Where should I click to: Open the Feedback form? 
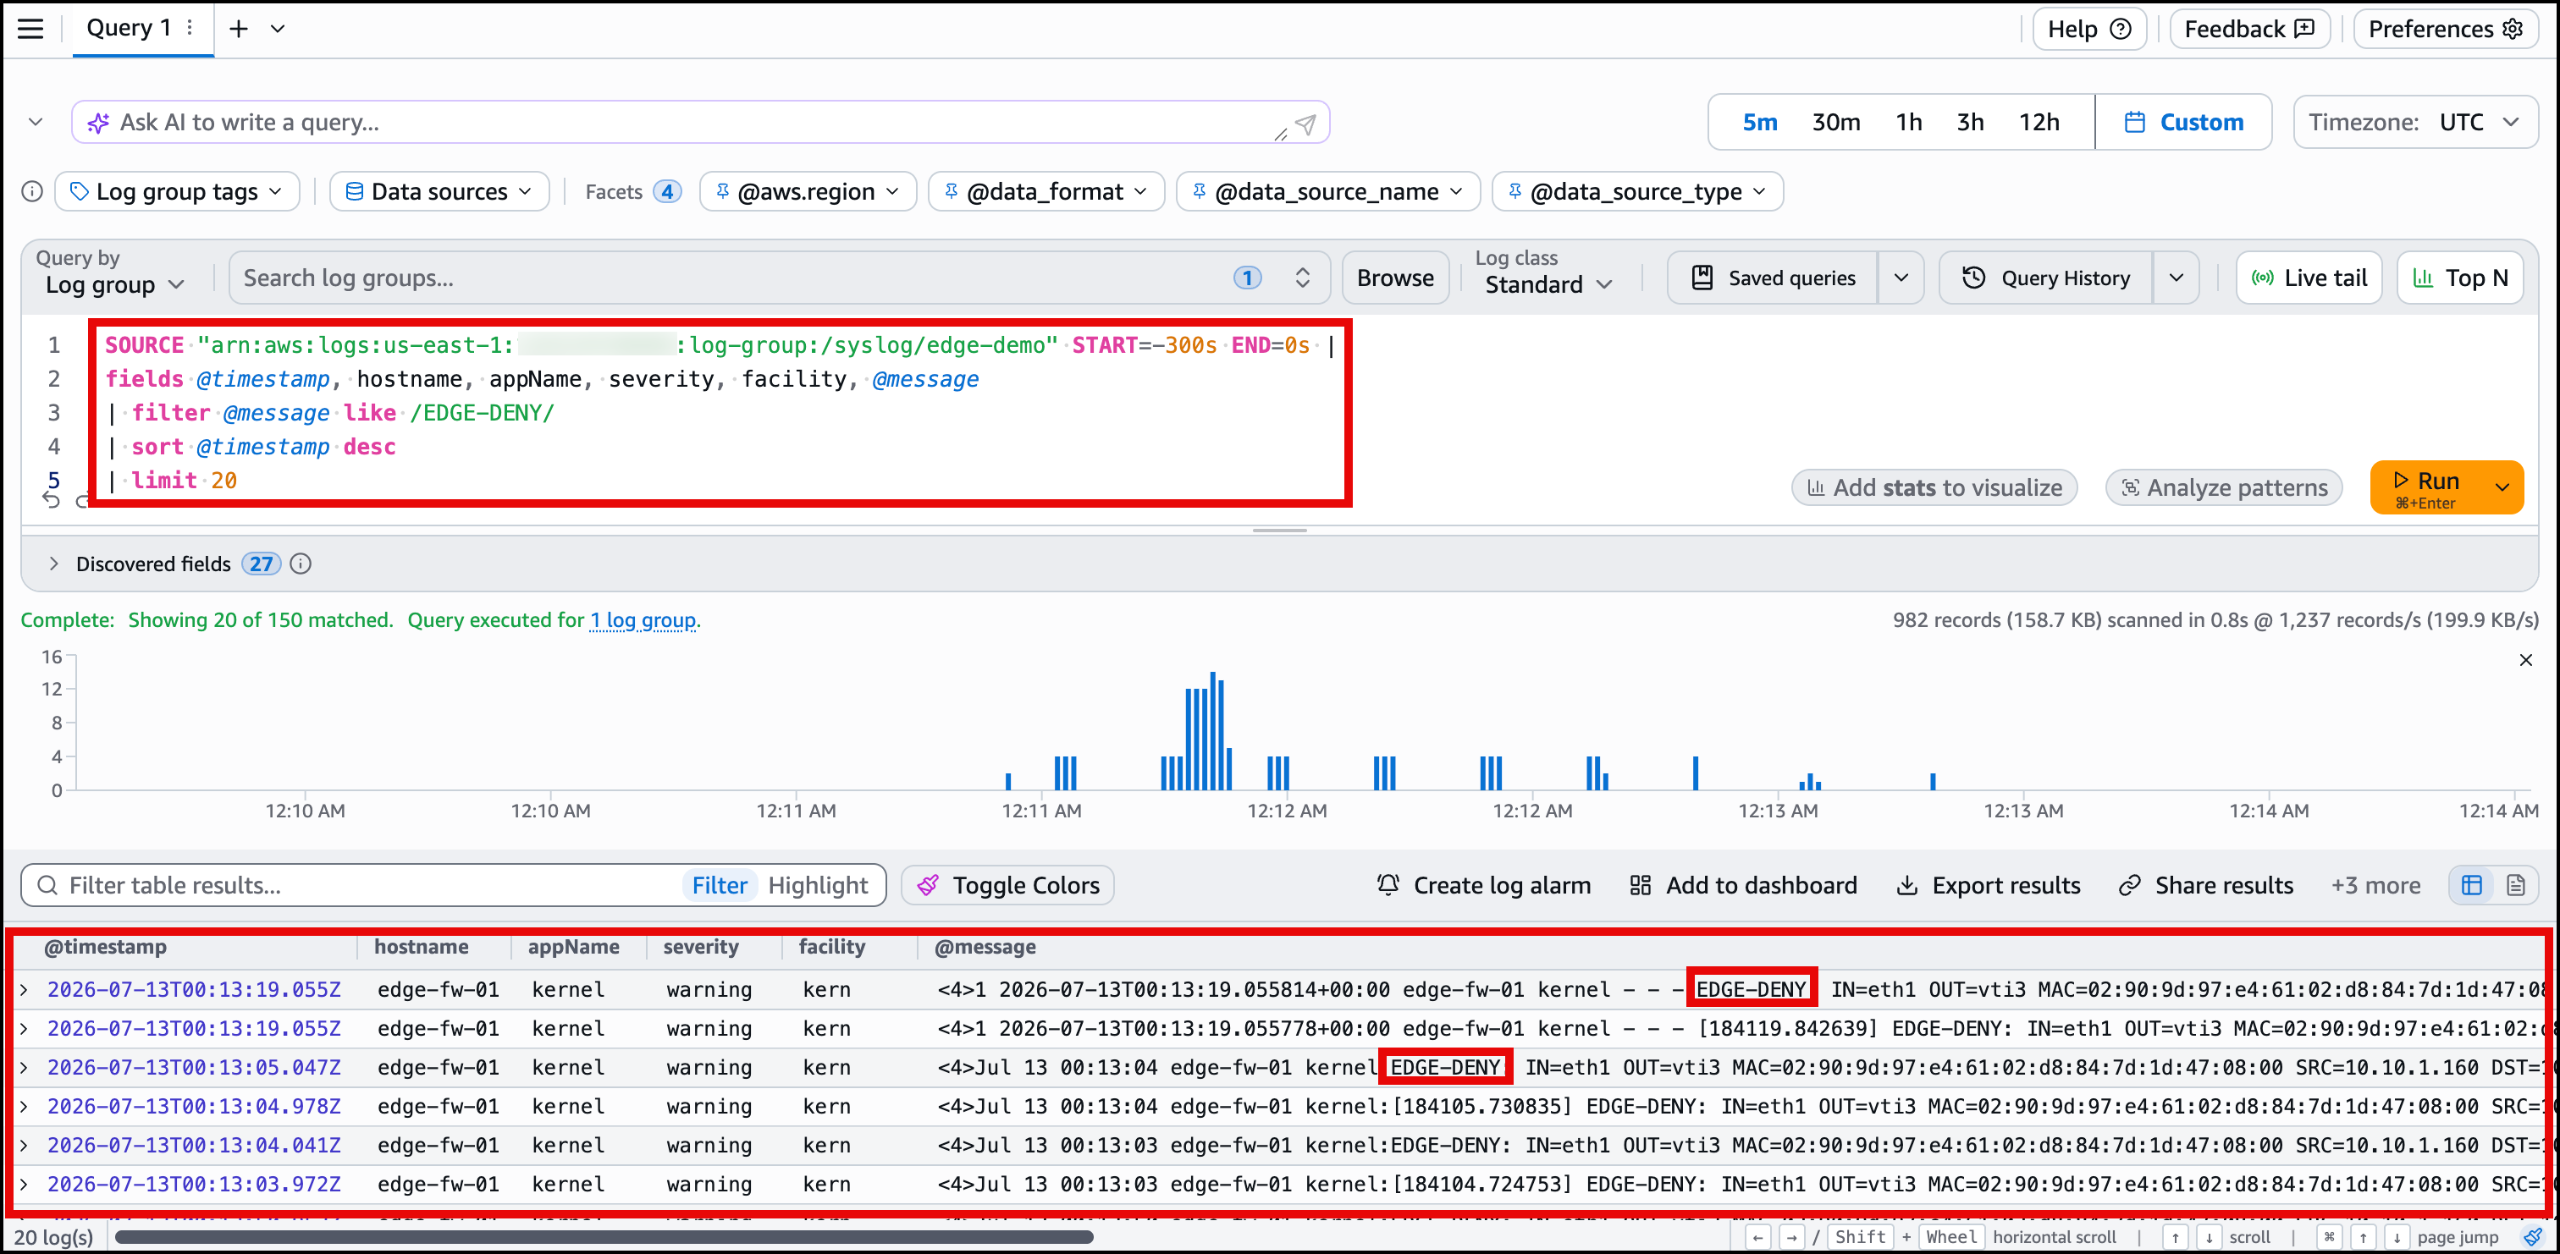pos(2249,29)
